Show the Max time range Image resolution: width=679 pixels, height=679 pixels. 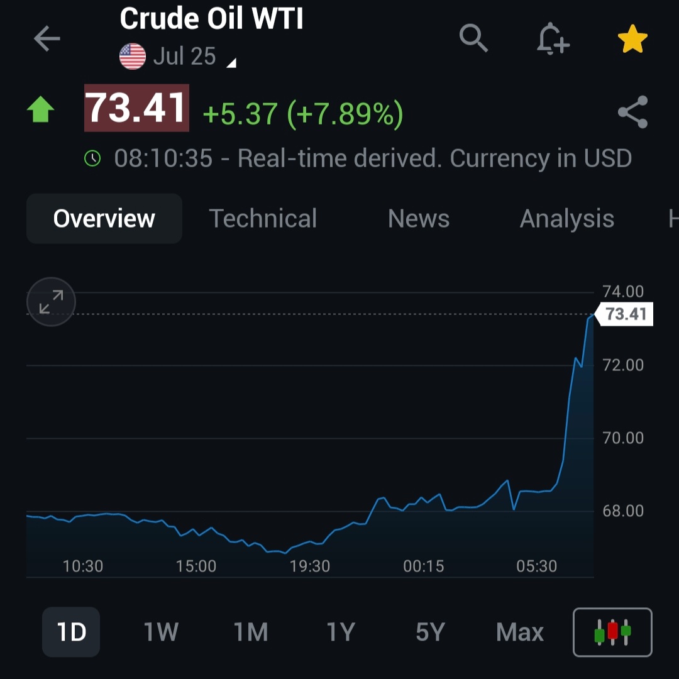click(520, 632)
